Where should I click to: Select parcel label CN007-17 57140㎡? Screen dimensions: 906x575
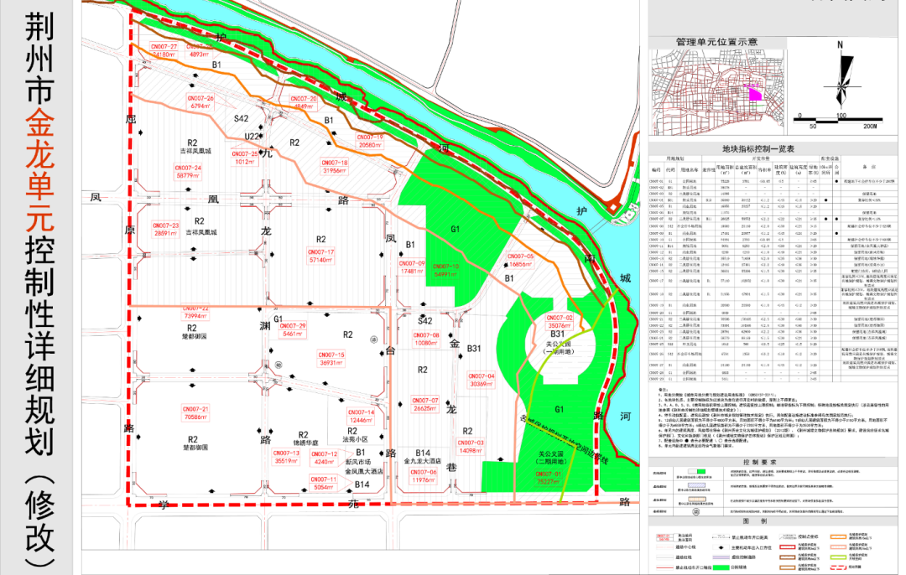pos(320,256)
